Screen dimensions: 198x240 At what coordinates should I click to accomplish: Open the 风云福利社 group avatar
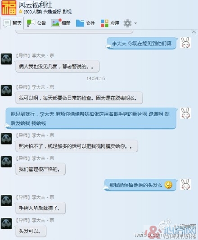point(9,8)
